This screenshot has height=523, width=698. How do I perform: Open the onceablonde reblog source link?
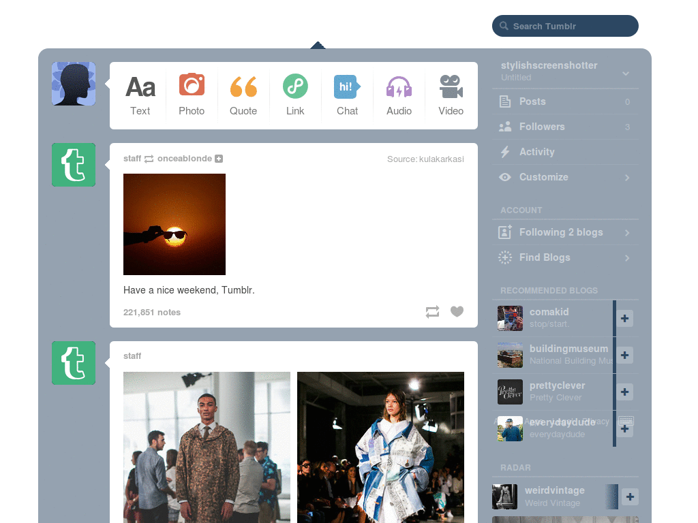pyautogui.click(x=184, y=158)
